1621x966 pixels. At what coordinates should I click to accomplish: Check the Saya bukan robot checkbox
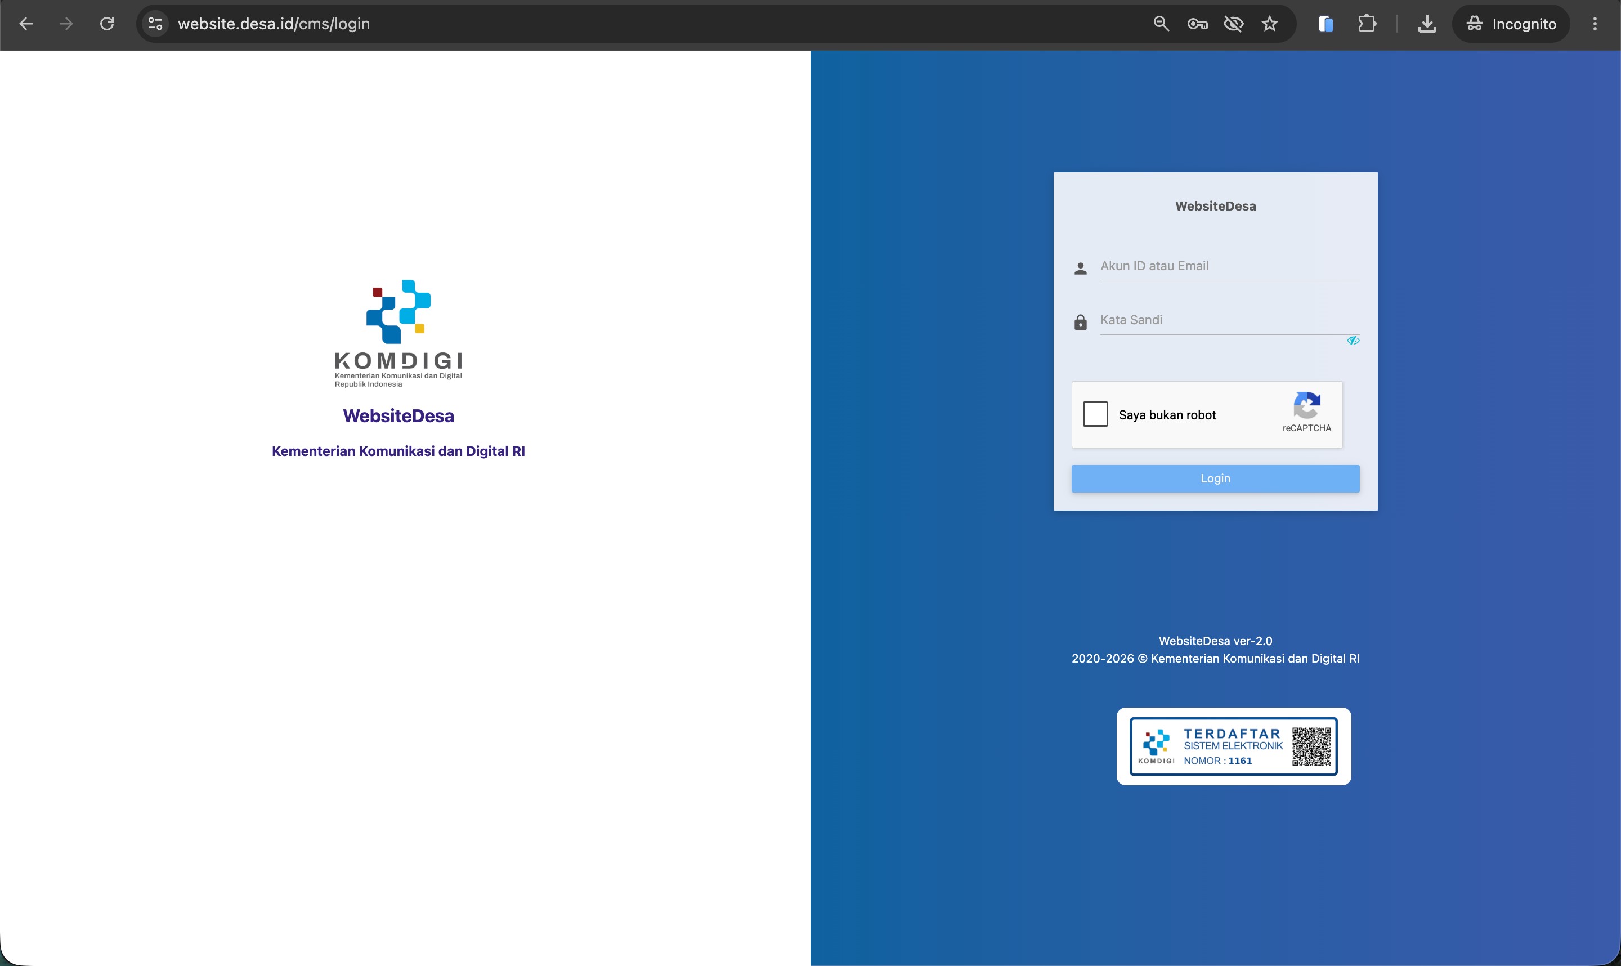tap(1095, 414)
